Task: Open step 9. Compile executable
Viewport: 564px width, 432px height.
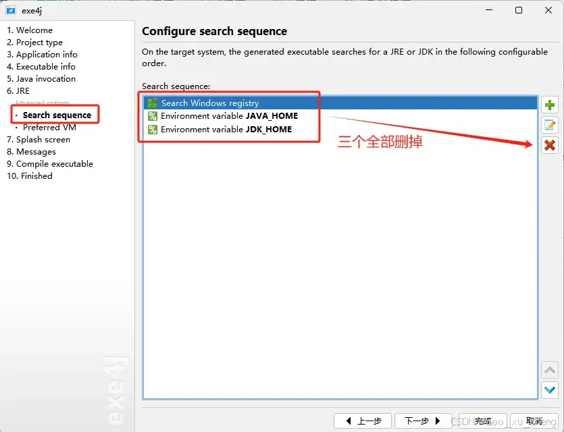Action: (50, 164)
